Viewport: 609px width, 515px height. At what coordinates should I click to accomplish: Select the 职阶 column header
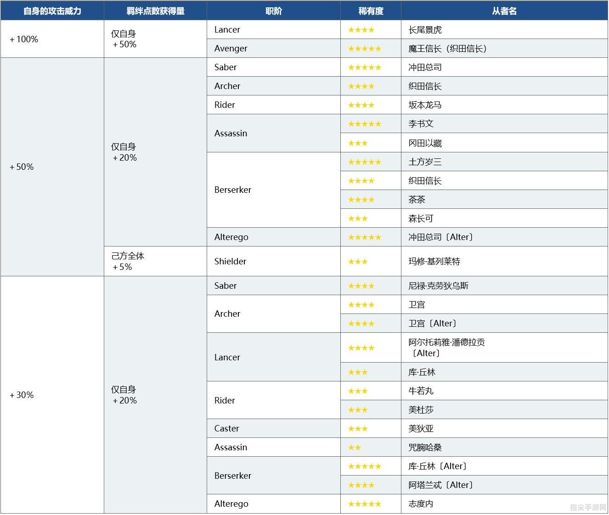coord(274,11)
